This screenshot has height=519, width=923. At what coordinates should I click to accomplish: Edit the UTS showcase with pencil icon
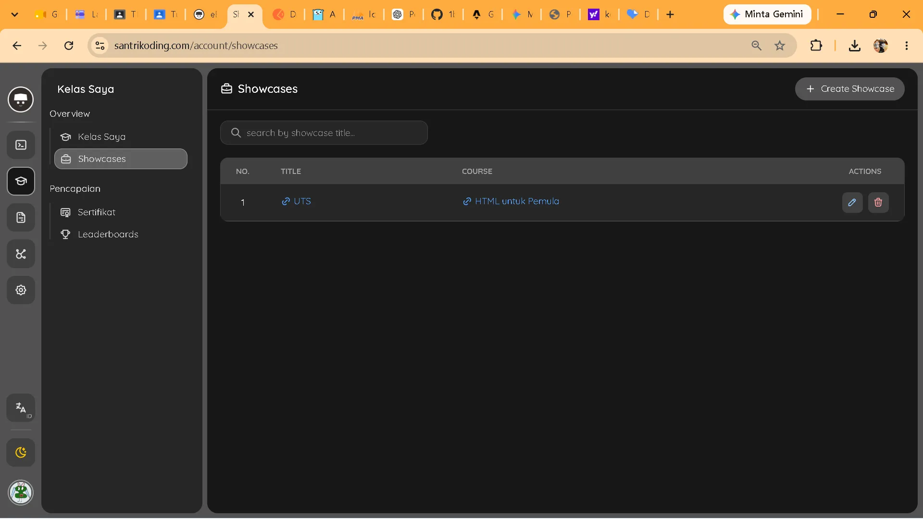click(852, 202)
